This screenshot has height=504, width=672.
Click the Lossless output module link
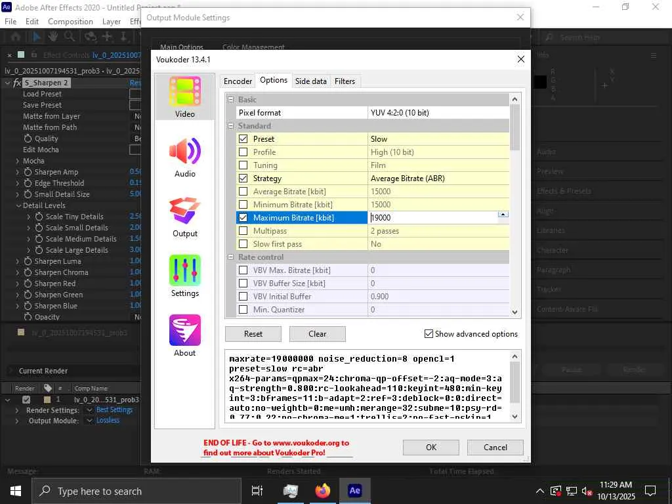coord(108,421)
